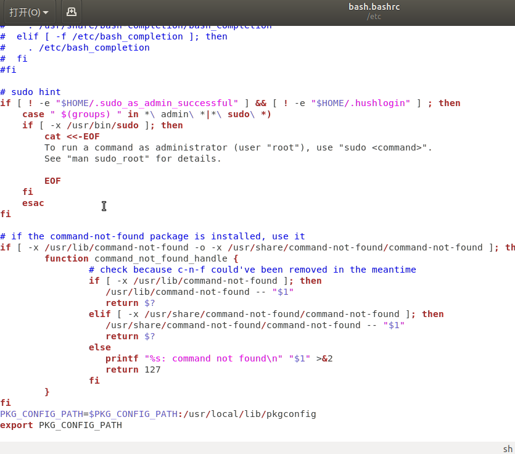Click the '. /etc/bash_completion' commented line
This screenshot has width=515, height=454.
point(75,47)
